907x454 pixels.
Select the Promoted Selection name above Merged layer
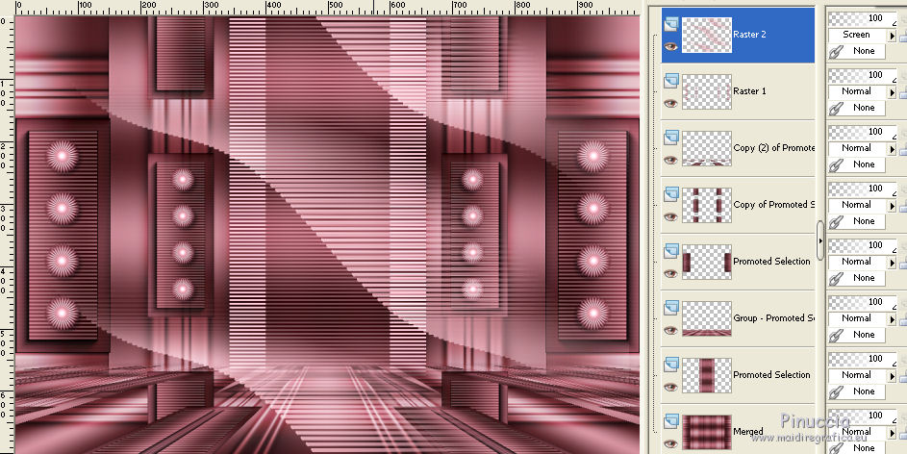tap(771, 375)
